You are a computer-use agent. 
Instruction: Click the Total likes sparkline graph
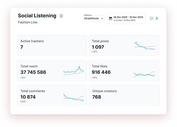145,74
